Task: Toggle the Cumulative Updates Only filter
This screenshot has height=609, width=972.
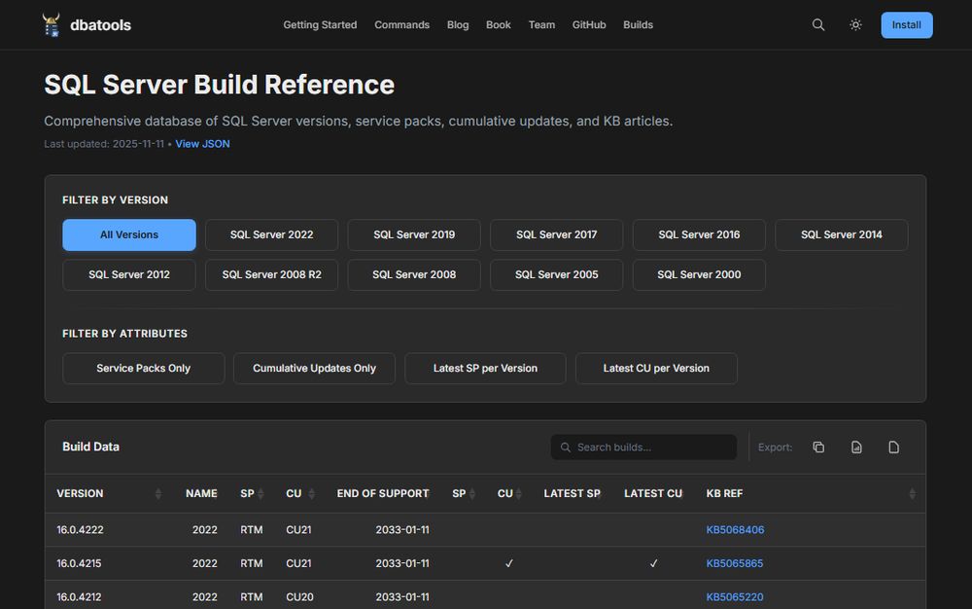Action: pyautogui.click(x=313, y=368)
